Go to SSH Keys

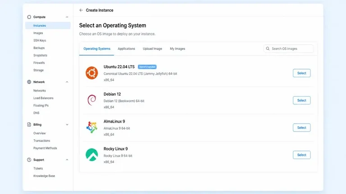(40, 40)
